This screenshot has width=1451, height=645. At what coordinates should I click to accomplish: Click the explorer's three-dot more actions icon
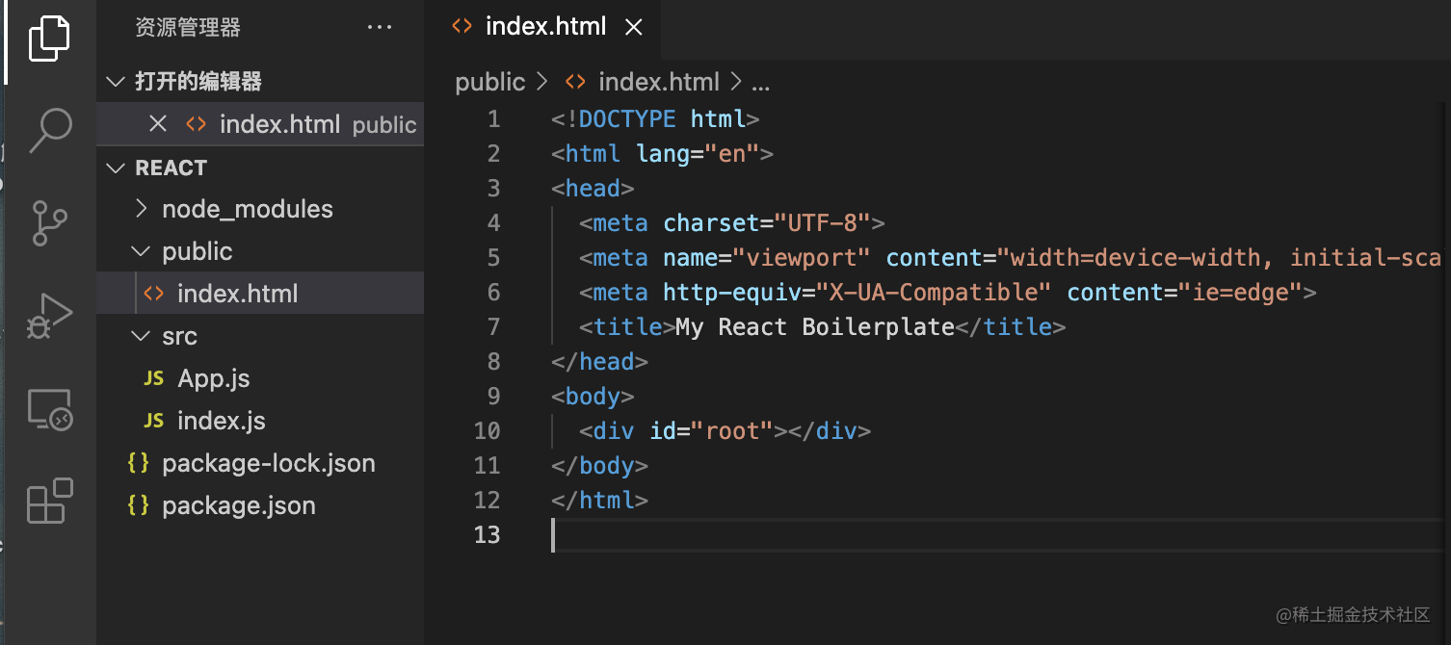pyautogui.click(x=380, y=28)
